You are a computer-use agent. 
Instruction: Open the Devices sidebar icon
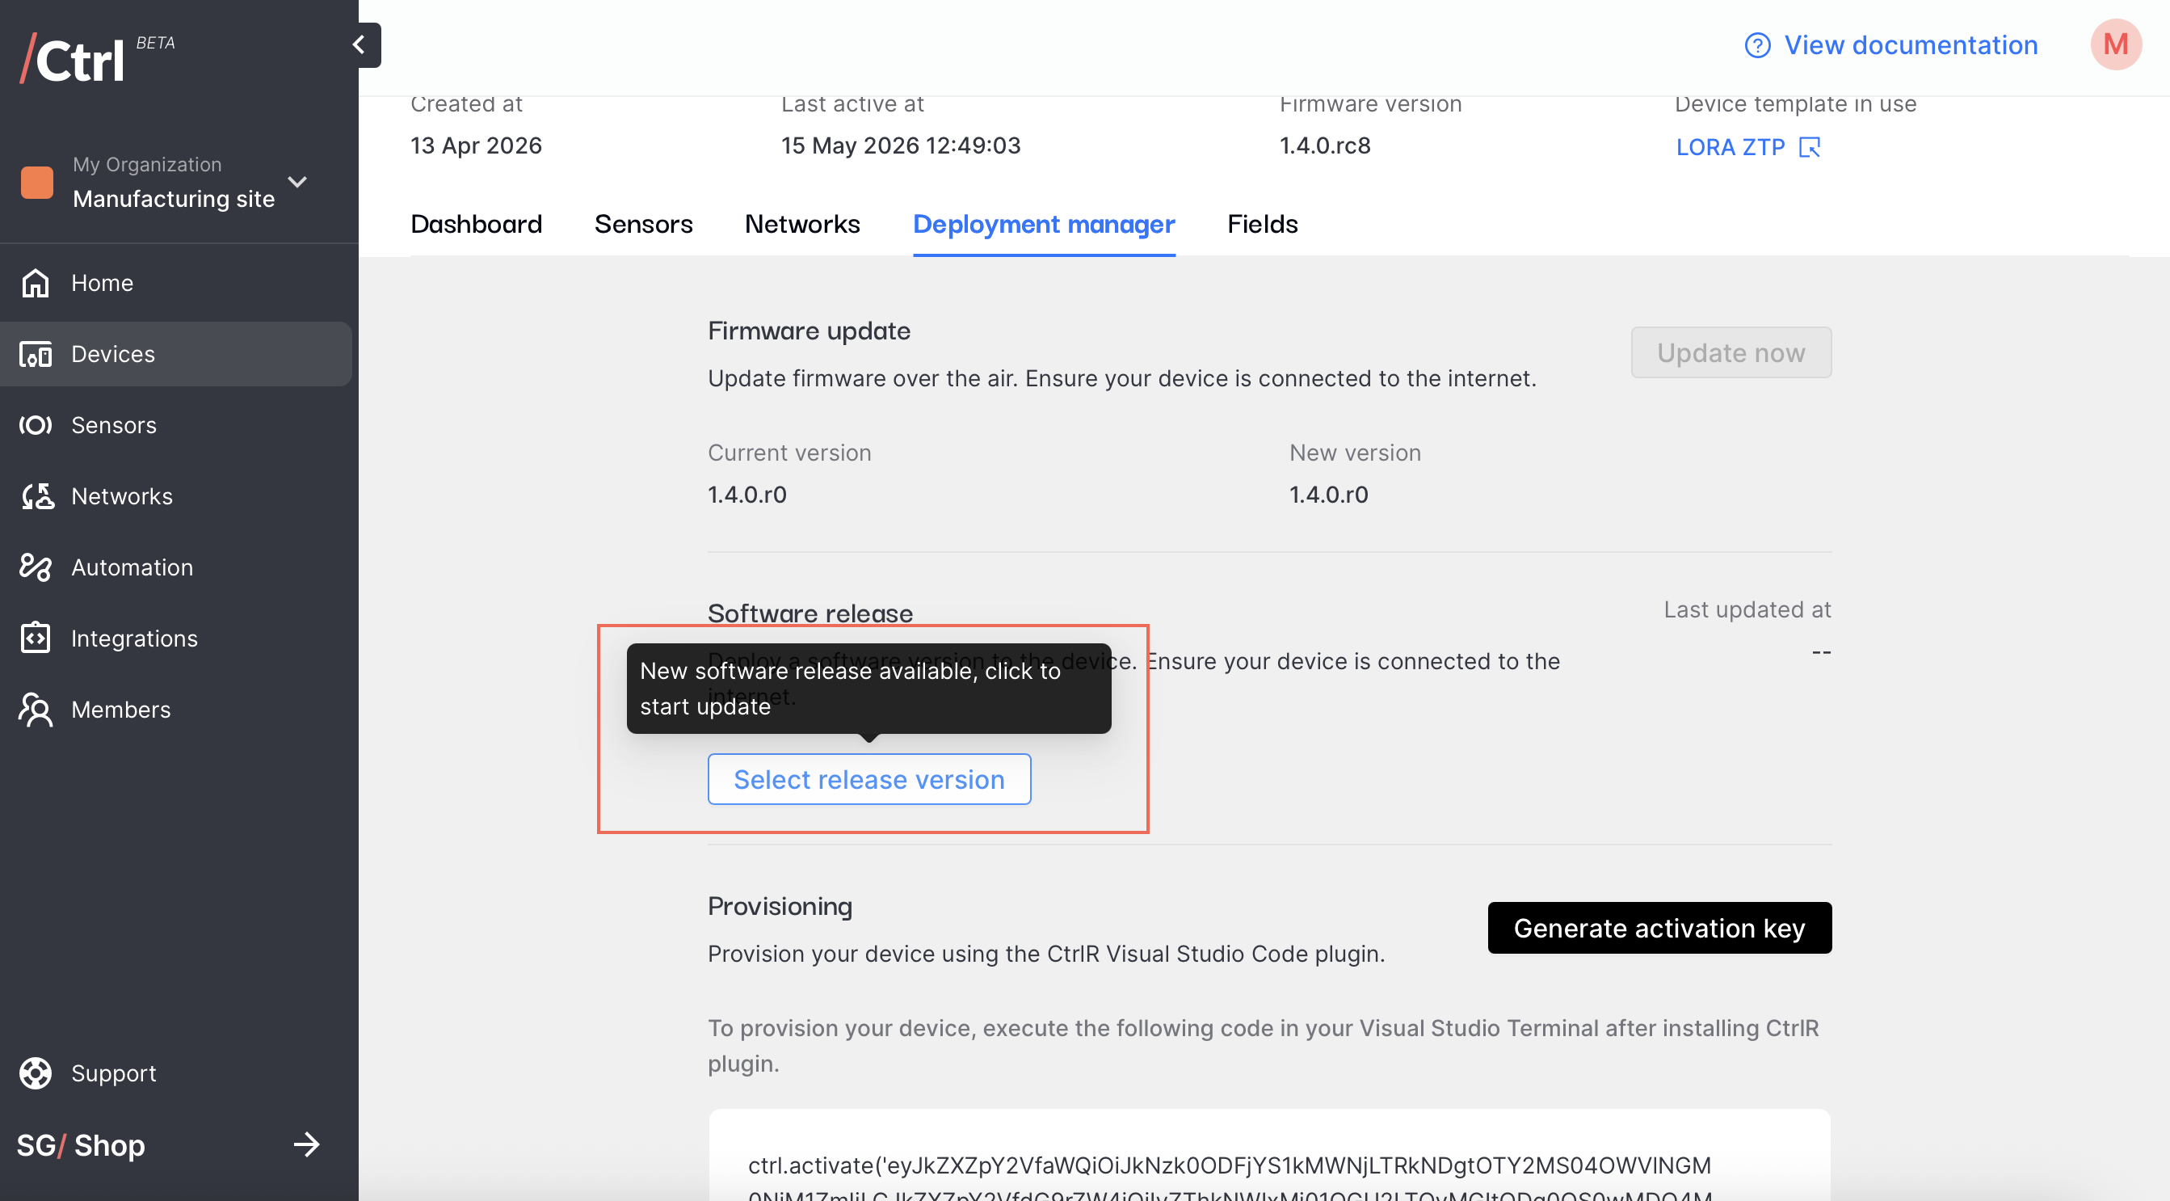[36, 354]
